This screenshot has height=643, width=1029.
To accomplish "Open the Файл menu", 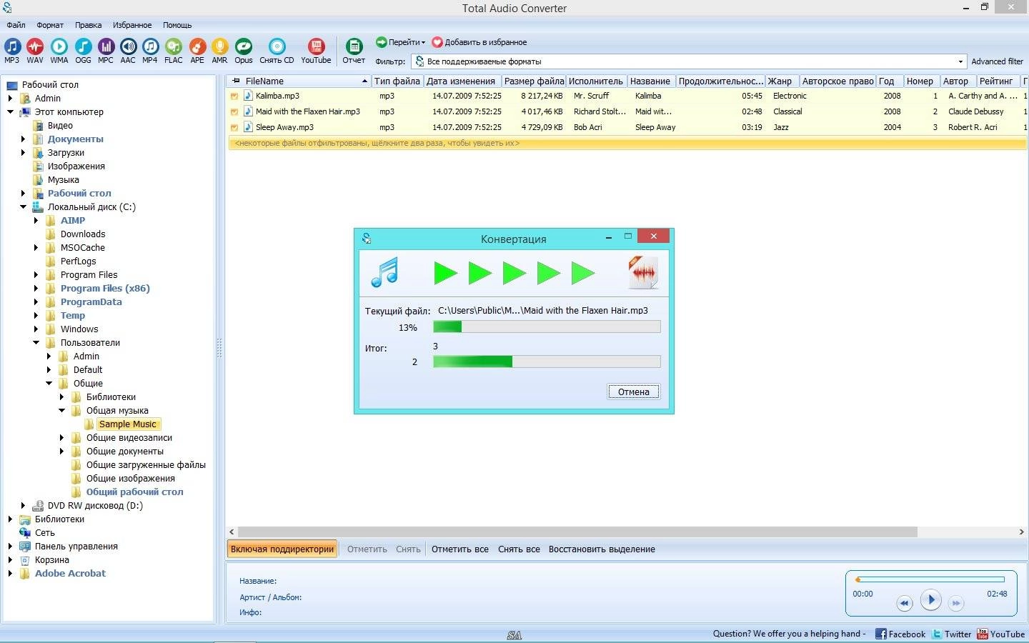I will (16, 25).
